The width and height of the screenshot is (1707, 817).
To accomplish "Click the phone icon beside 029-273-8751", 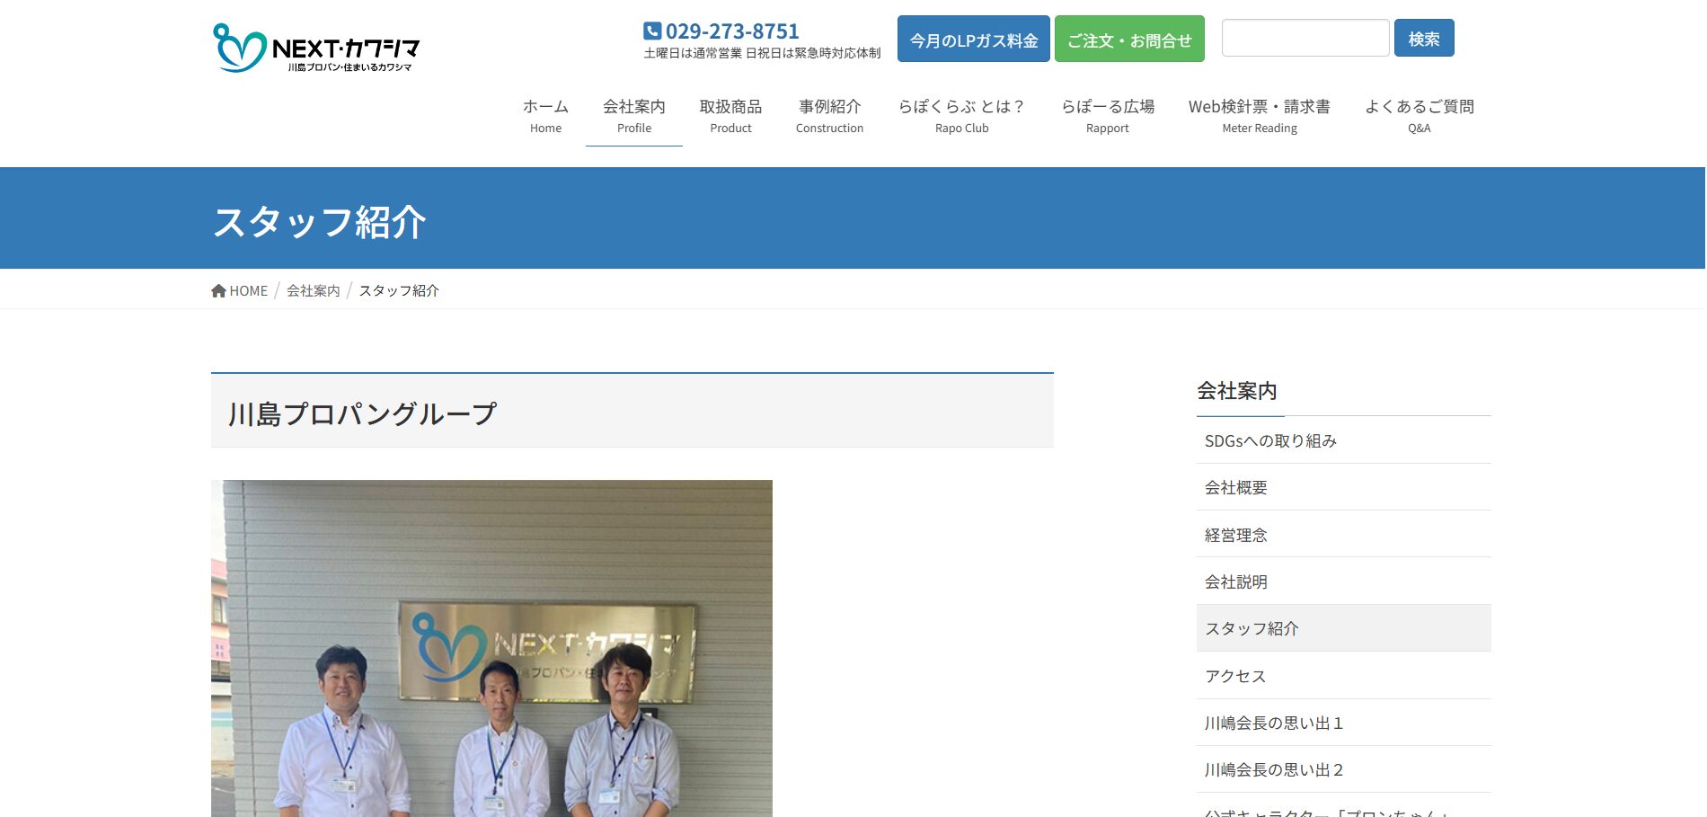I will 652,31.
